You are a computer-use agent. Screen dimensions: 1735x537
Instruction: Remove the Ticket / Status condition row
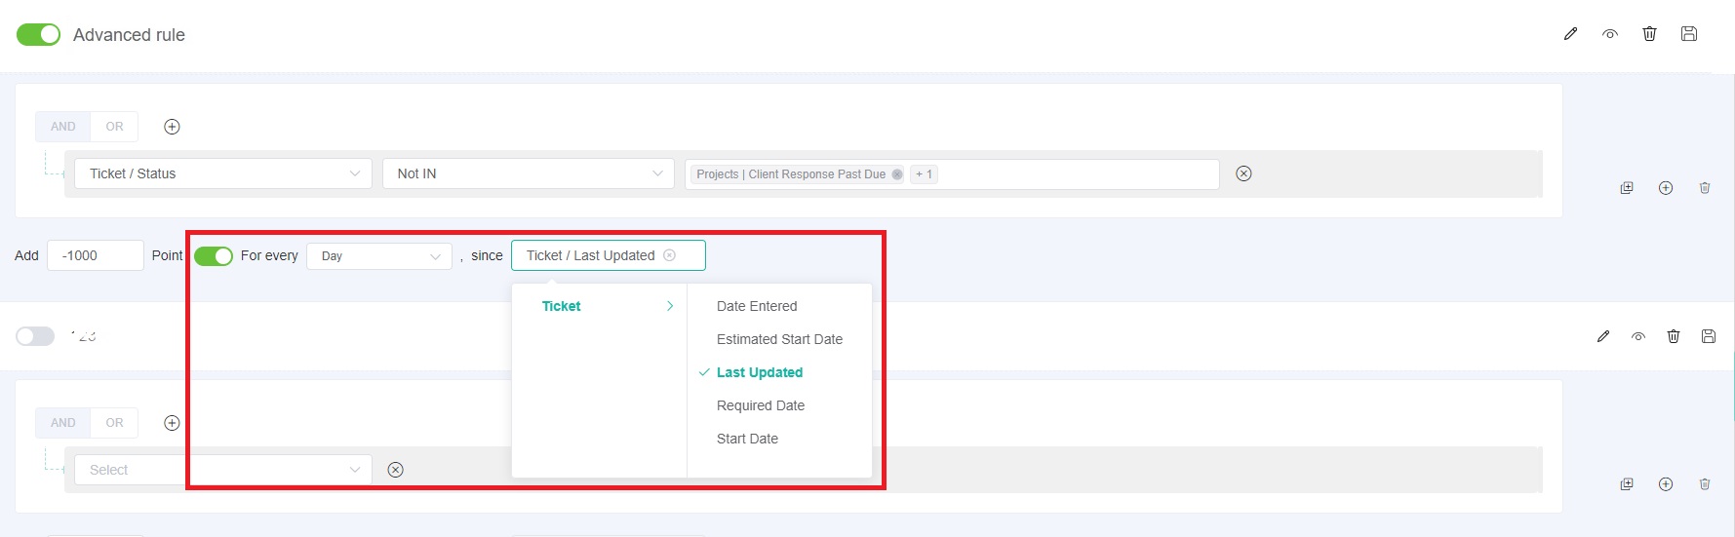pyautogui.click(x=1243, y=173)
